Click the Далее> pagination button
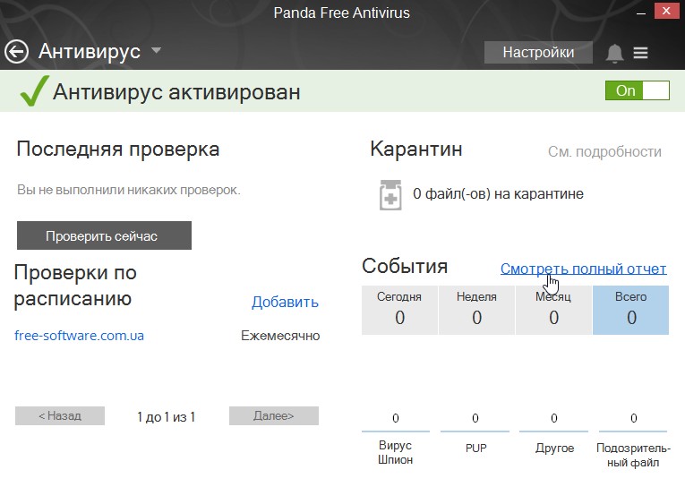Screen dimensions: 685x504 274,415
